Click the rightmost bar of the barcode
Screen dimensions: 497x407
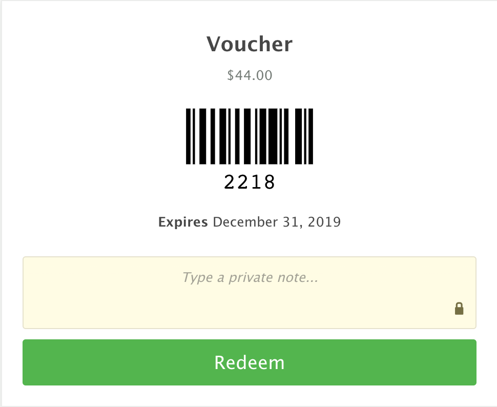point(310,136)
